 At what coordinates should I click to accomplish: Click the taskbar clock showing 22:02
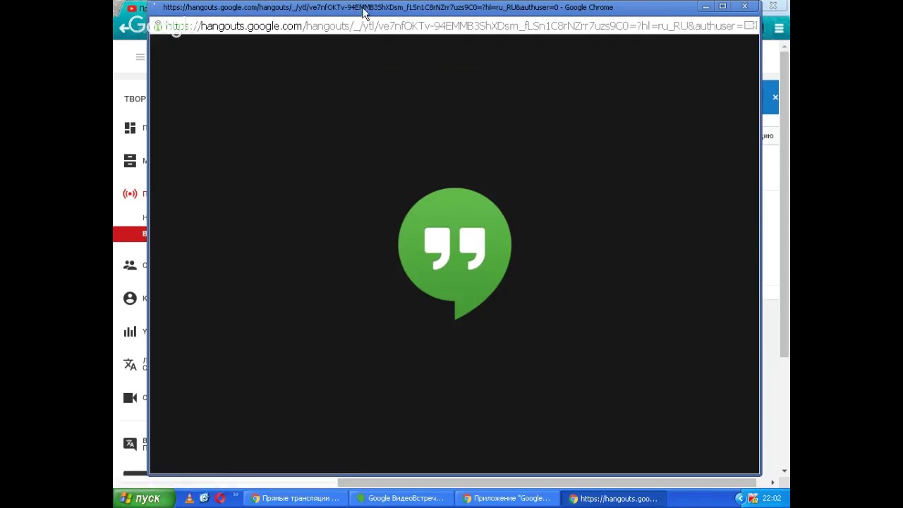771,498
